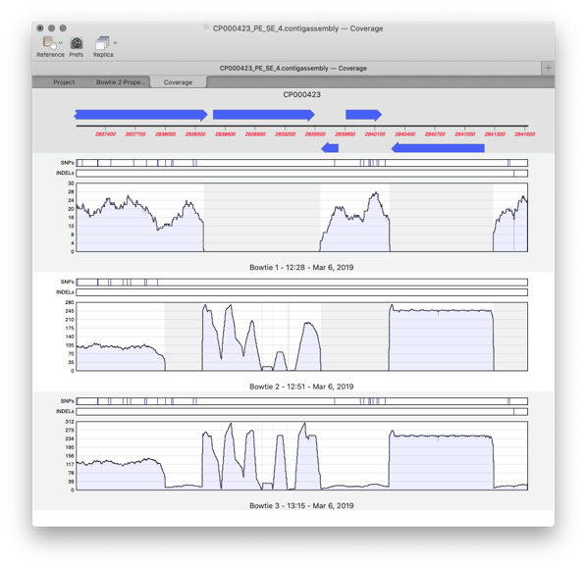Switch to the Project tab
The height and width of the screenshot is (569, 587).
64,82
